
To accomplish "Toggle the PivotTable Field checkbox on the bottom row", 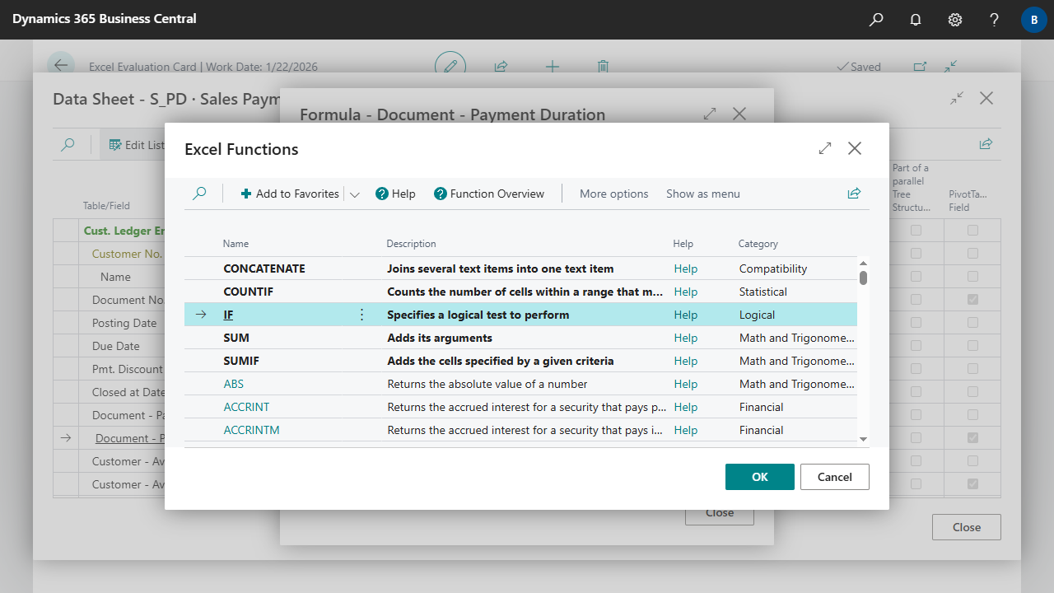I will pyautogui.click(x=973, y=483).
